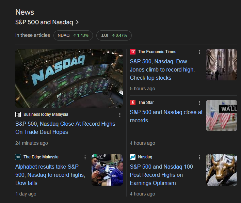Click The Economic Times ET logo icon
The height and width of the screenshot is (203, 241).
[133, 52]
